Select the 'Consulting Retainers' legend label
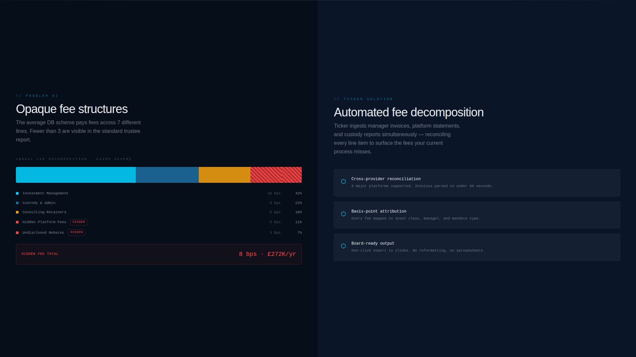Image resolution: width=636 pixels, height=357 pixels. coord(44,212)
